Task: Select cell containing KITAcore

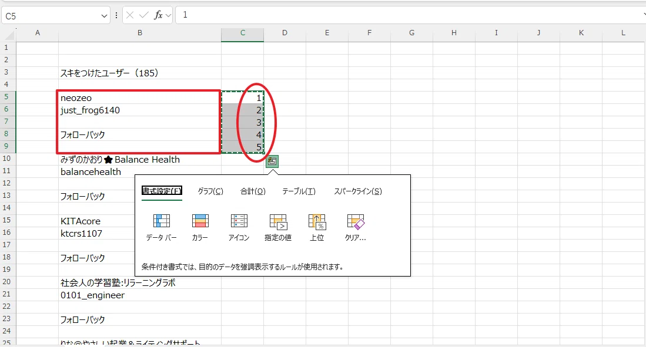Action: point(97,221)
